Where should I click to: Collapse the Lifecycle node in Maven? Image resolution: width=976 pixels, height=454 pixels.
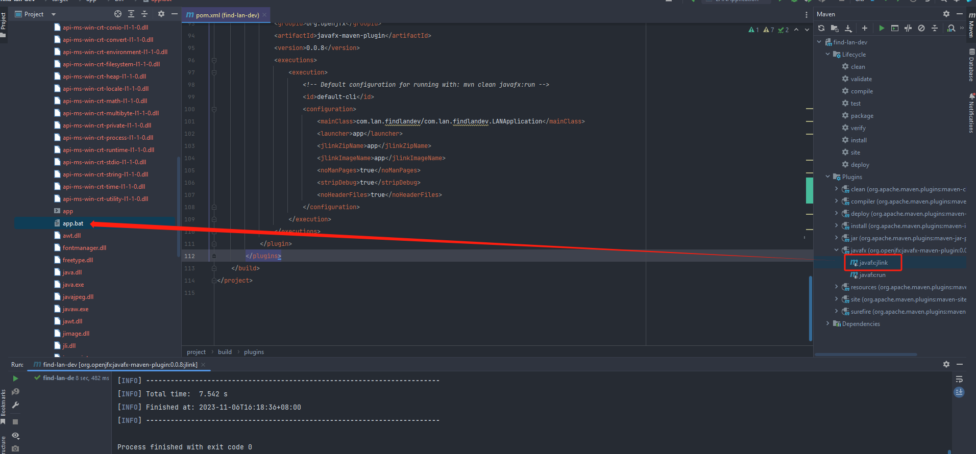828,55
